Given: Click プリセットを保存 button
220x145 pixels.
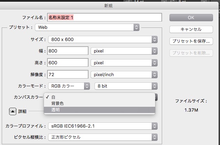Looking at the screenshot, I should click(191, 41).
